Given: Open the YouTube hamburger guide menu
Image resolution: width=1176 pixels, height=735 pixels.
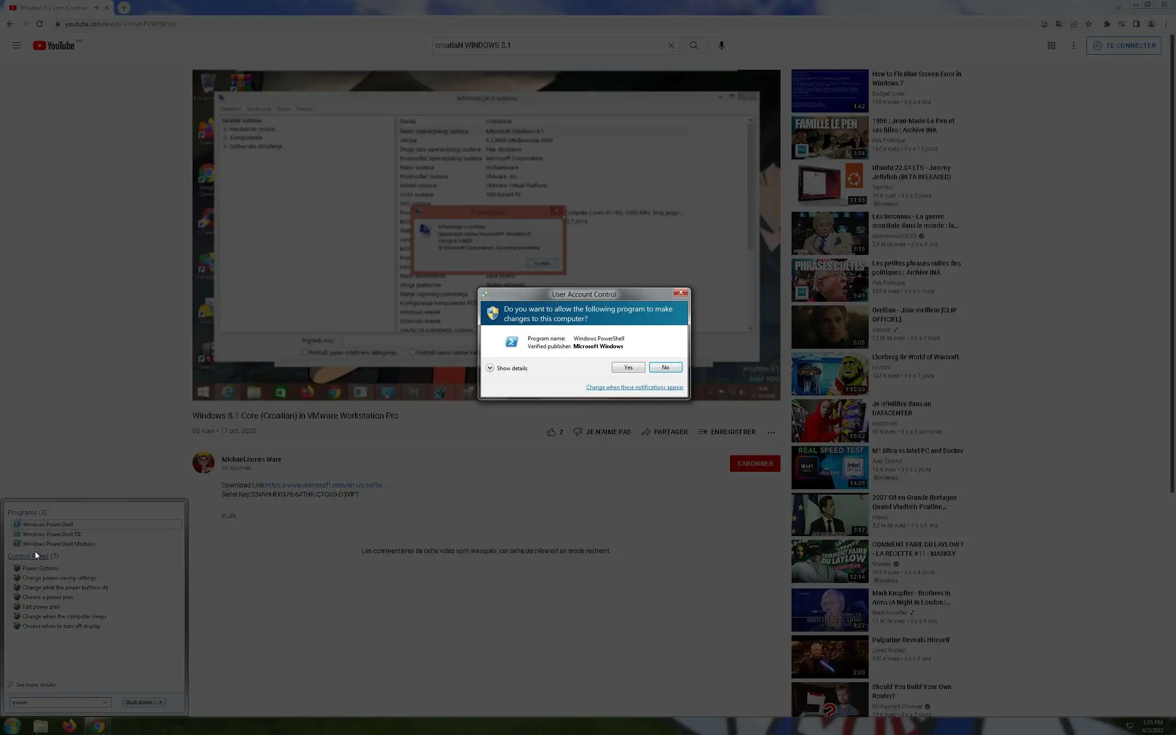Looking at the screenshot, I should pos(17,45).
